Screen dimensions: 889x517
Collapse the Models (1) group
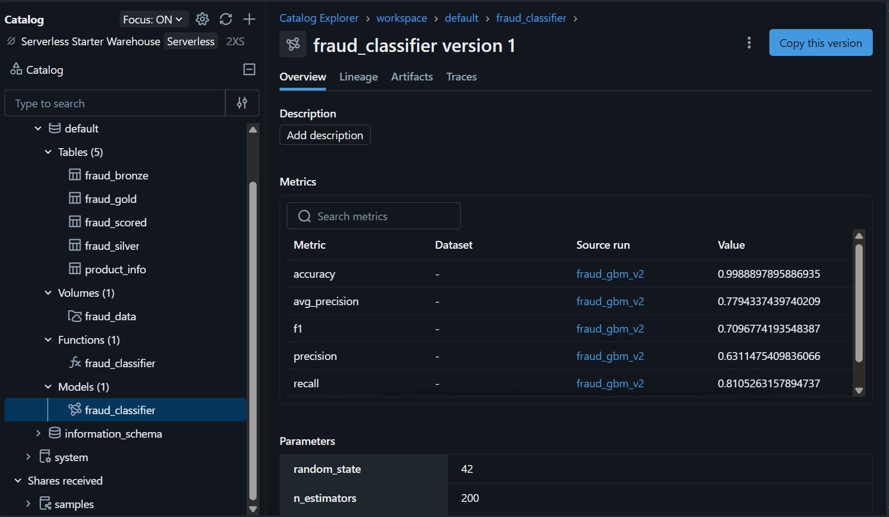(x=48, y=386)
